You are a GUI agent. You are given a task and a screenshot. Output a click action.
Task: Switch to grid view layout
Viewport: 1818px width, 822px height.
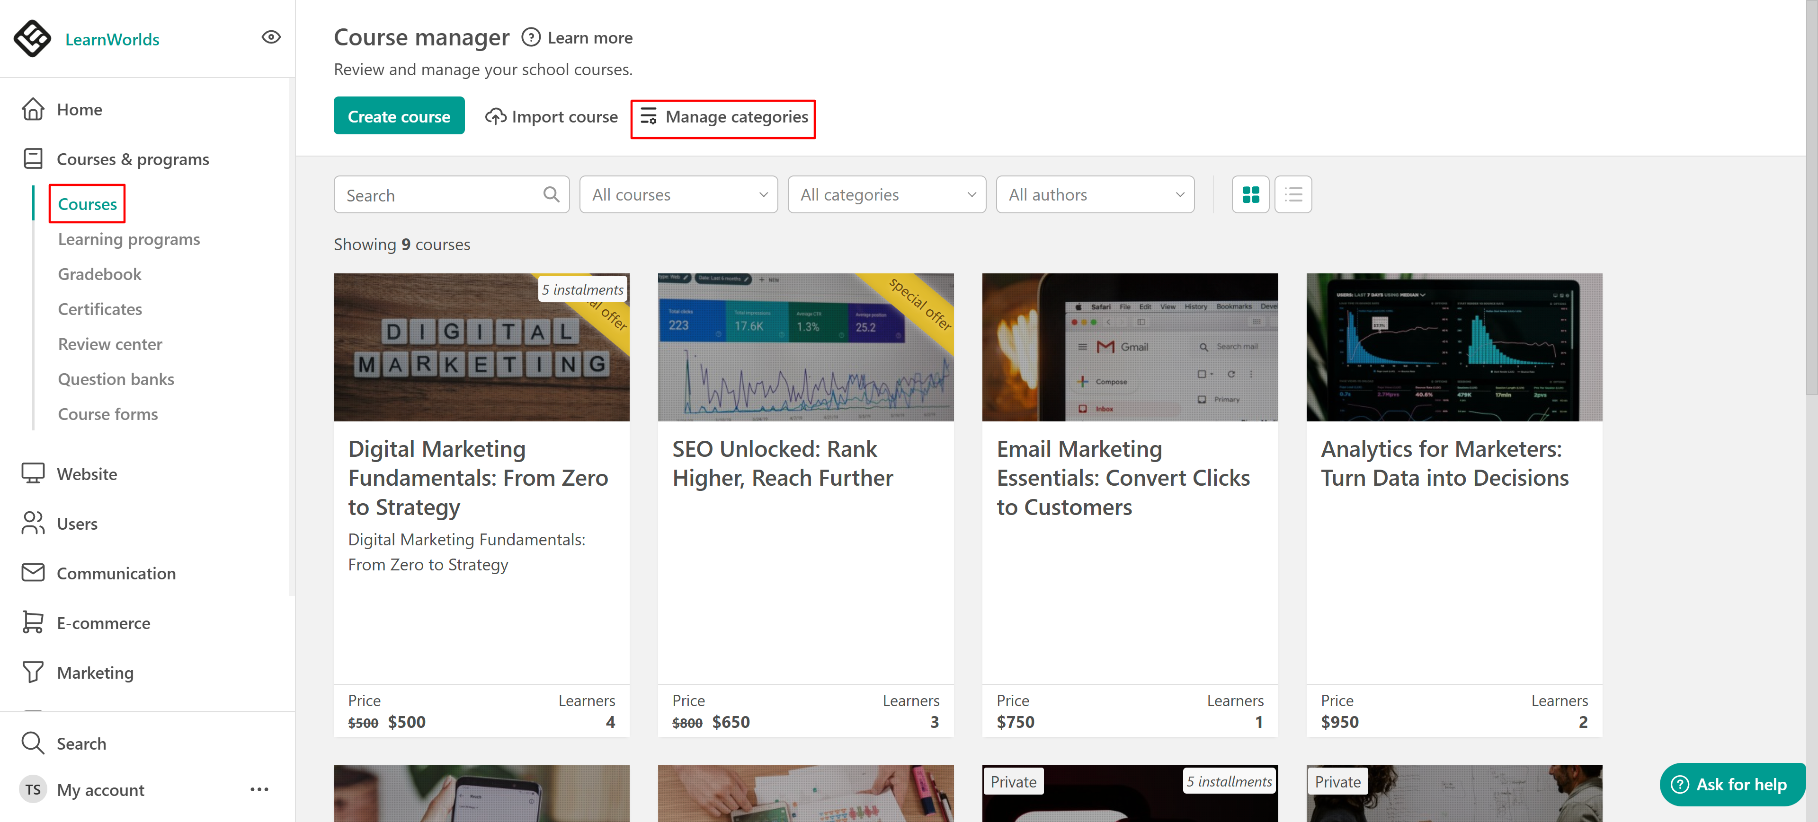(1250, 194)
